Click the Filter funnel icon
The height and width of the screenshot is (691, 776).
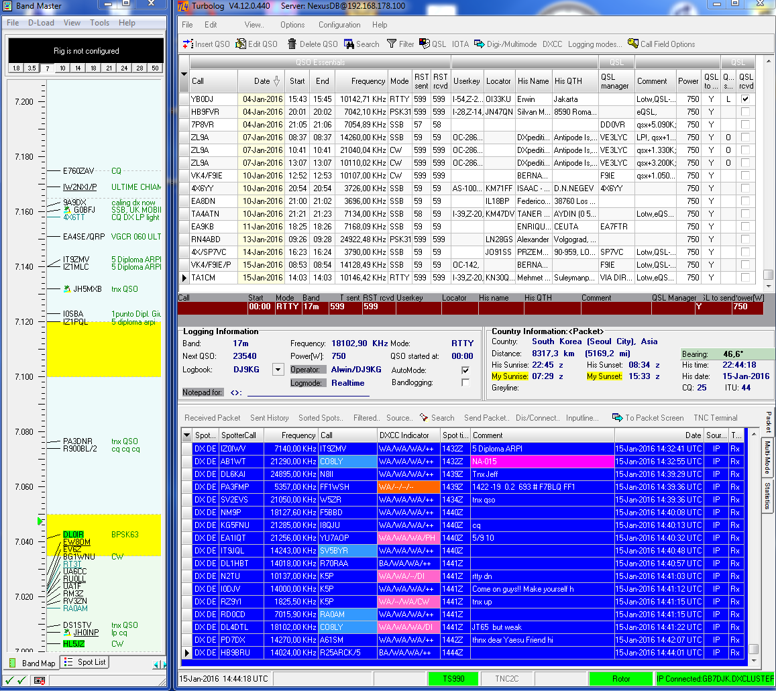[x=392, y=44]
